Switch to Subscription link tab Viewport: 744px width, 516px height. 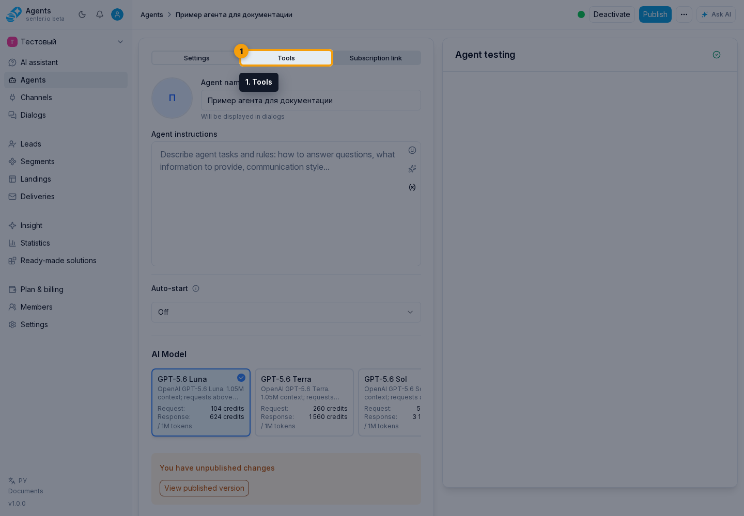(x=376, y=58)
